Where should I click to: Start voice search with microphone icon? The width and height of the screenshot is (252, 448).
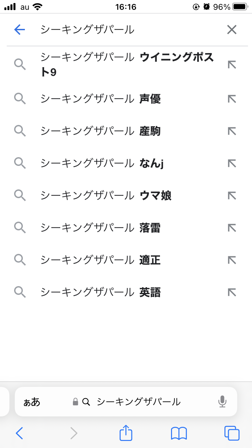222,402
